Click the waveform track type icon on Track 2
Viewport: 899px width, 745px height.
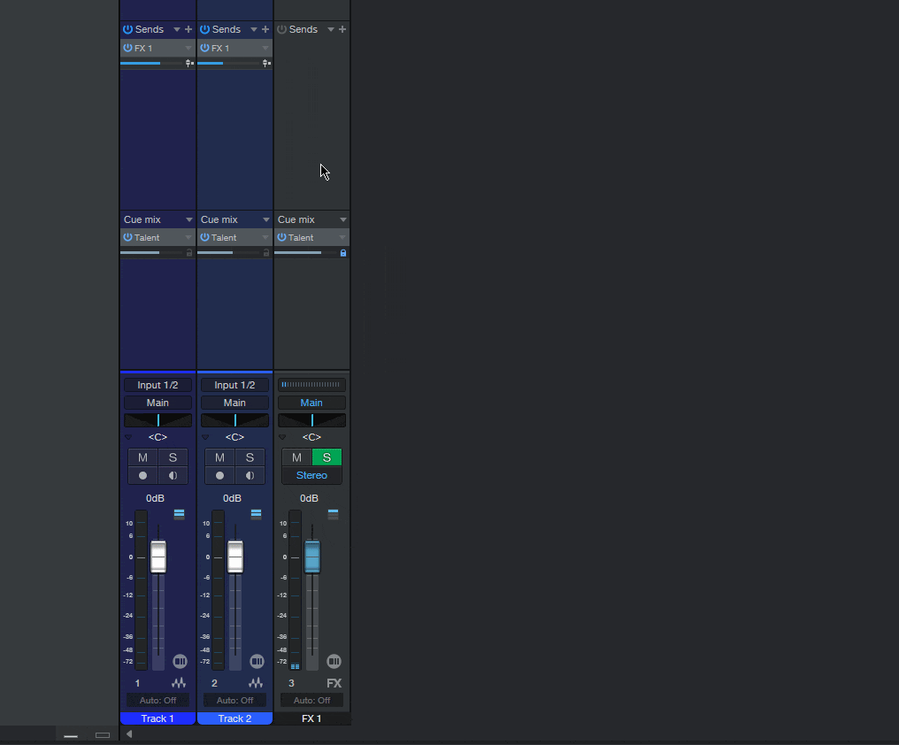256,683
